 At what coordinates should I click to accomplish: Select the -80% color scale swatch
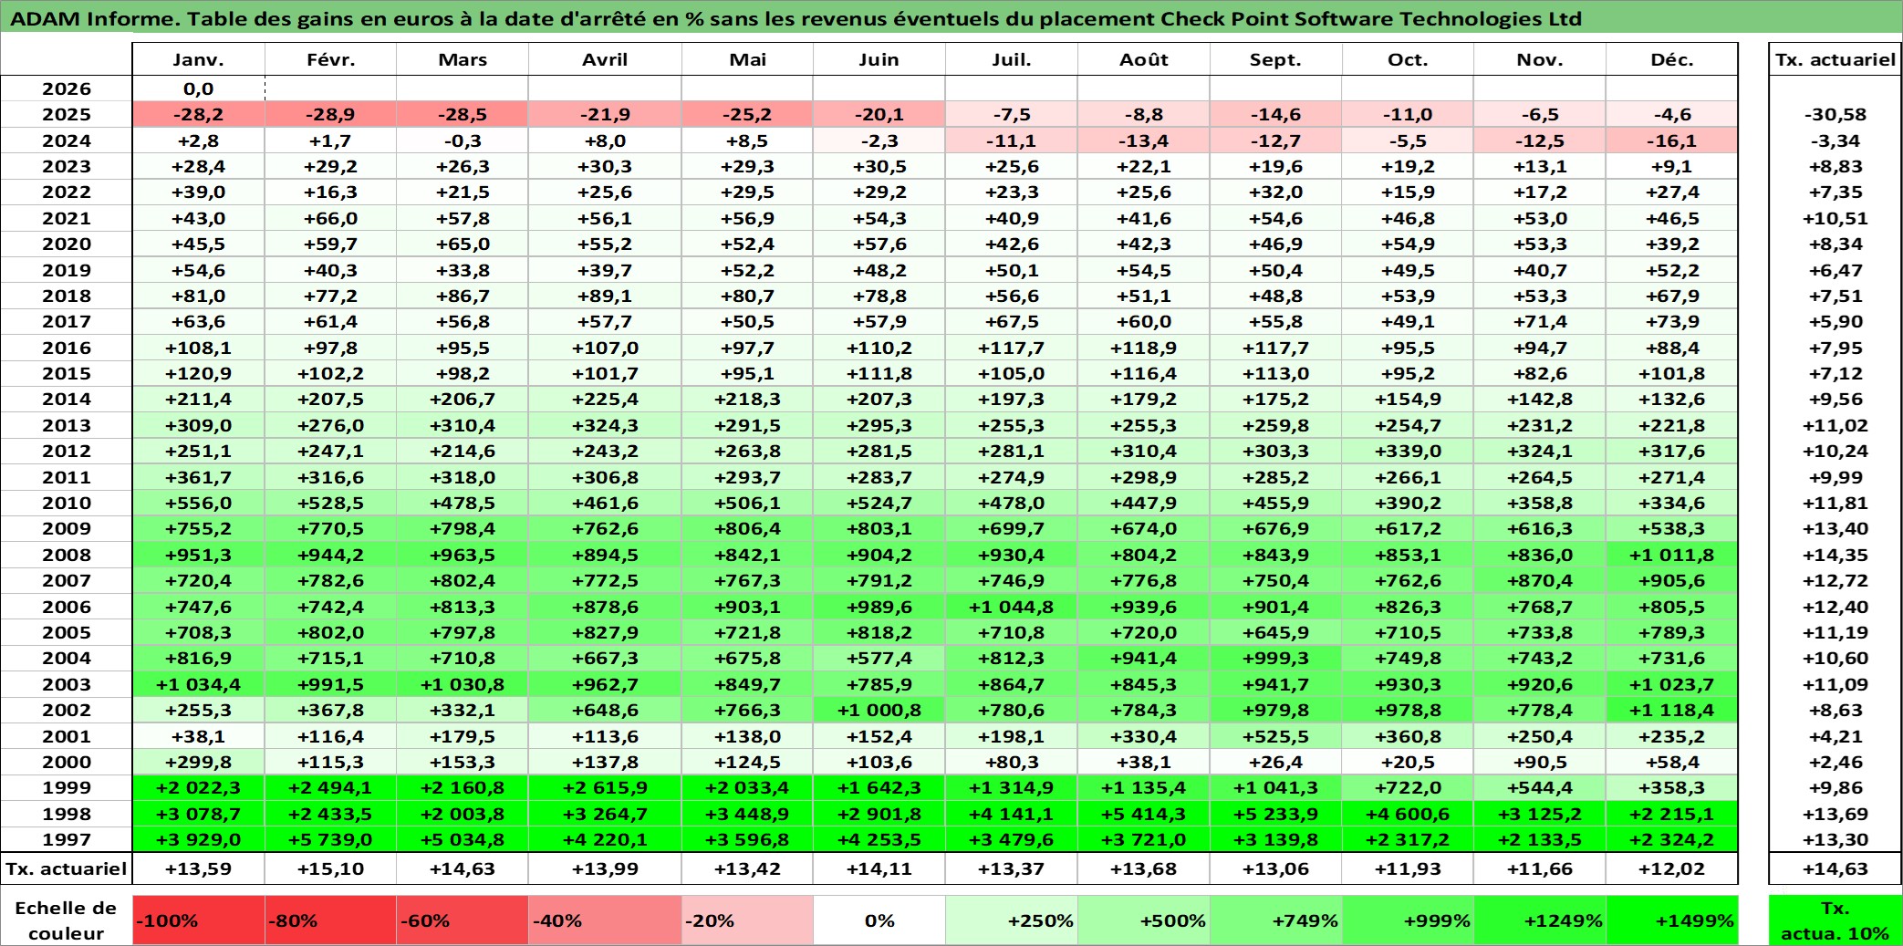click(330, 920)
